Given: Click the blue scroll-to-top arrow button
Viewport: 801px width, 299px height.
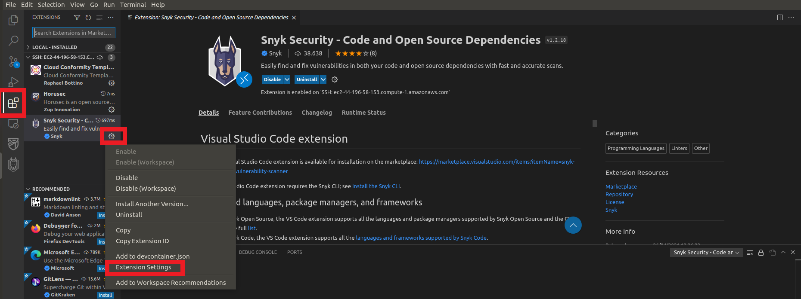Looking at the screenshot, I should coord(573,225).
